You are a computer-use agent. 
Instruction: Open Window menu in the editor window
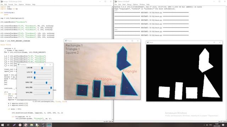(28, 5)
